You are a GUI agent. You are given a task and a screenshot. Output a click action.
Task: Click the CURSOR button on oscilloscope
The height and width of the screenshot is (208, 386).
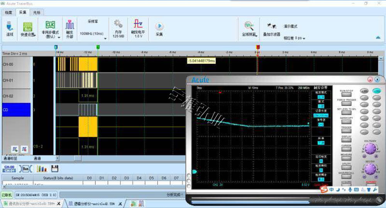(346, 149)
